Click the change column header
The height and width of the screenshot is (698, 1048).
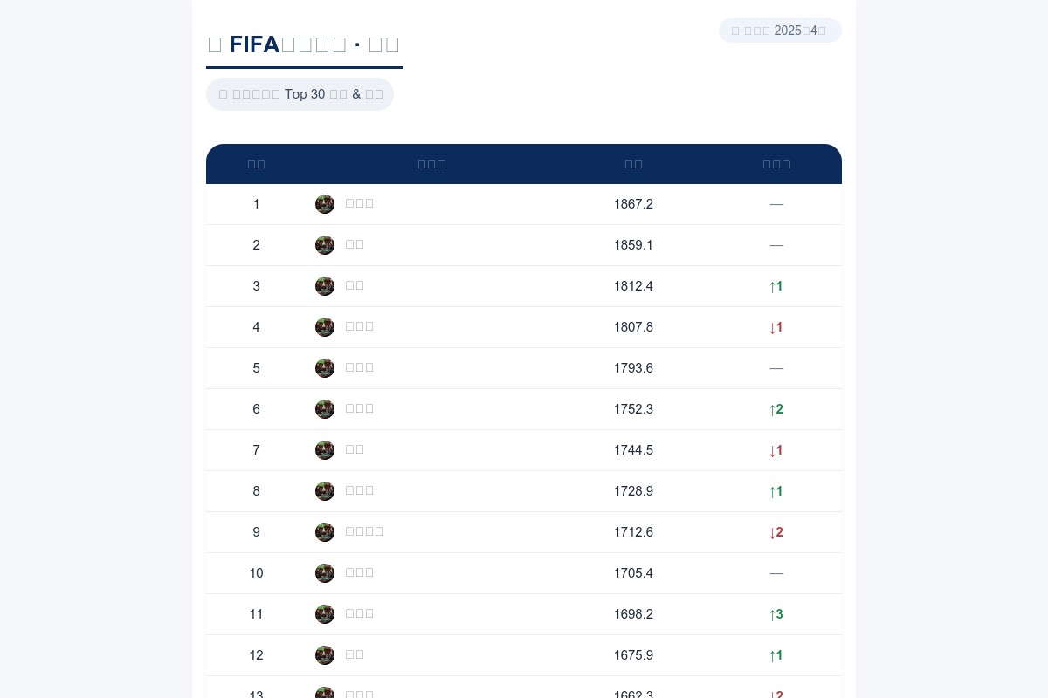point(776,164)
